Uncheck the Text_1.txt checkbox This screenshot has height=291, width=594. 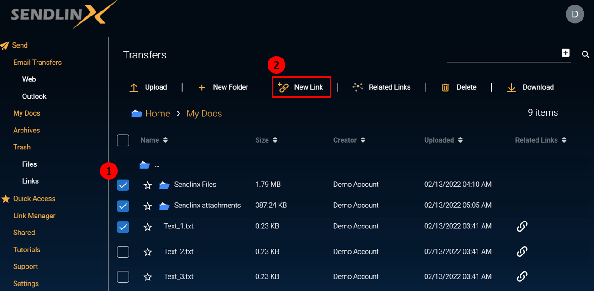(x=123, y=227)
